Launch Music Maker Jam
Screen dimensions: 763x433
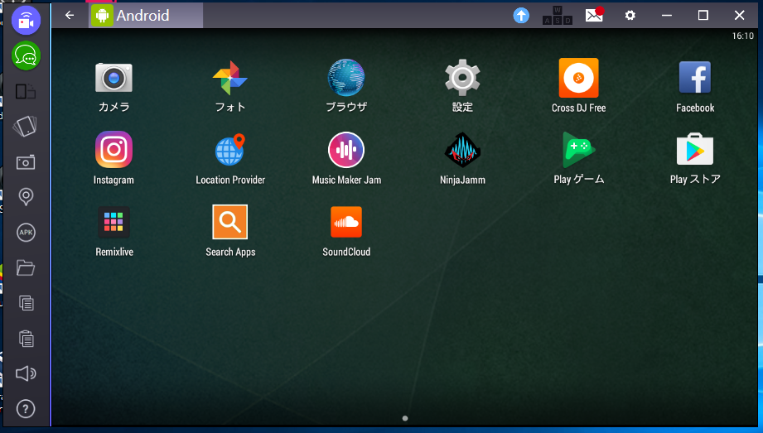pyautogui.click(x=346, y=149)
